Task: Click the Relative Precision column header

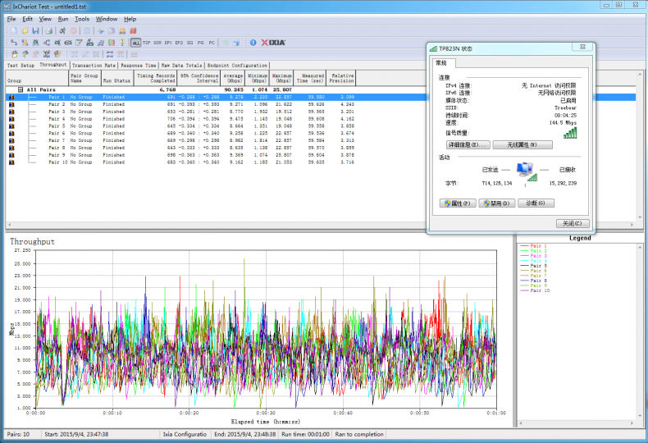Action: point(341,78)
